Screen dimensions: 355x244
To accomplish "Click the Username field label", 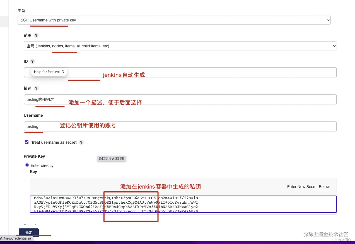I will [33, 115].
